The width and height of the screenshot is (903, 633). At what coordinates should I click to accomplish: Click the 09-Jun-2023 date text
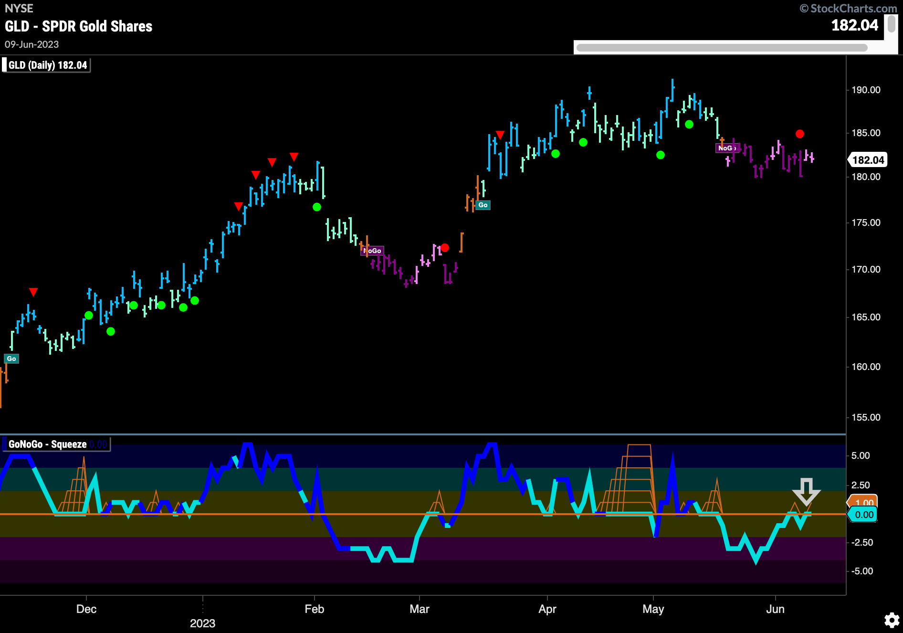click(x=31, y=44)
